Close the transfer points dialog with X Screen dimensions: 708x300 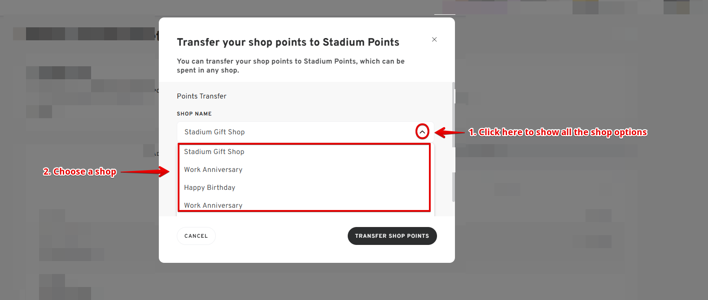click(434, 39)
